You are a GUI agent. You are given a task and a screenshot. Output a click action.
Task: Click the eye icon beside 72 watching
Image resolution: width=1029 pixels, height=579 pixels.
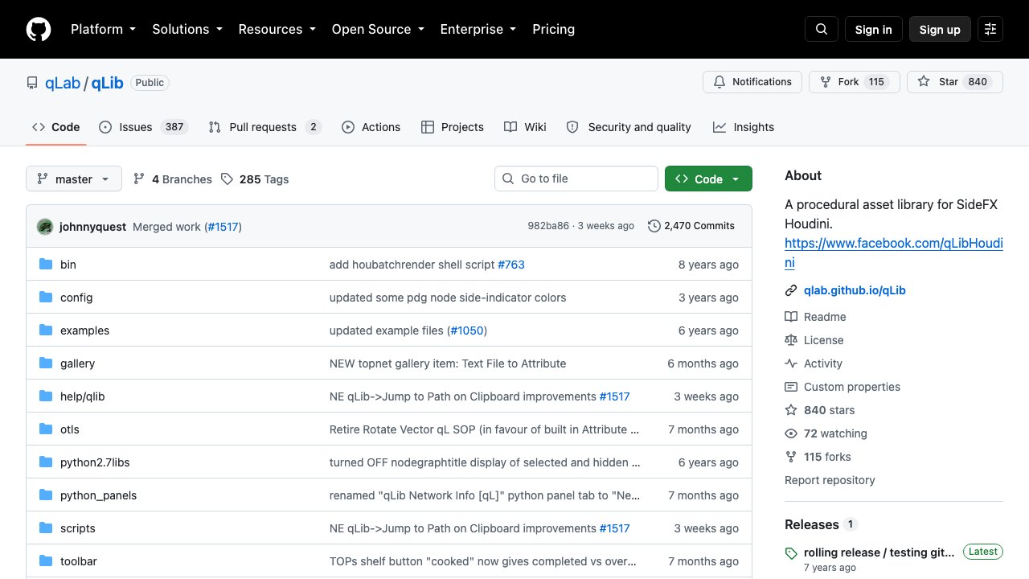pyautogui.click(x=791, y=433)
